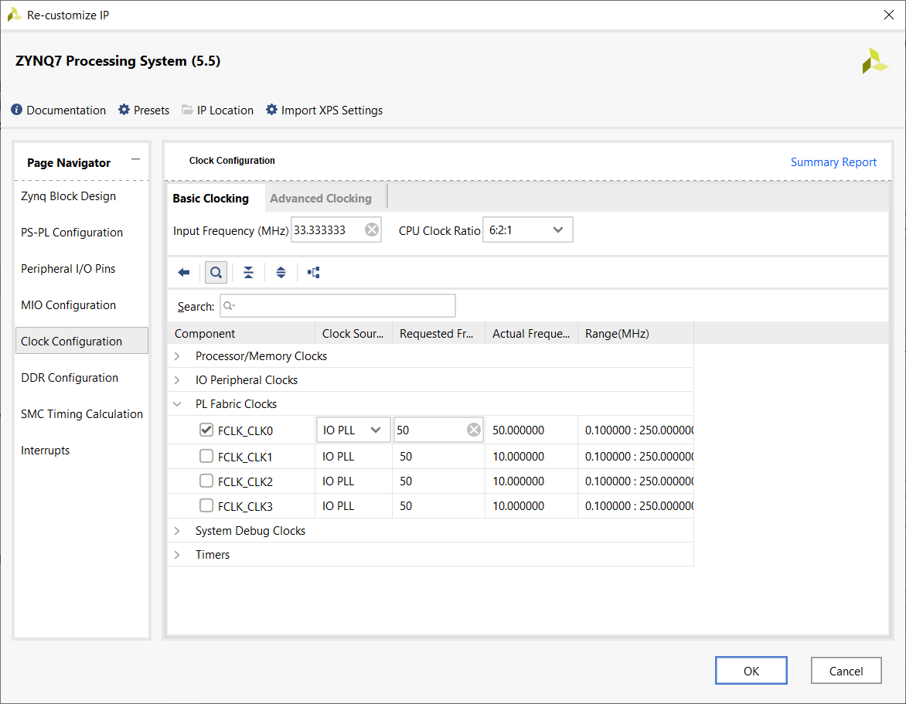Click the Search input field
Image resolution: width=906 pixels, height=704 pixels.
pos(338,305)
